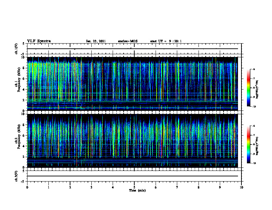The image size is (272, 210).
Task: Click the "8" kHz tick on ch.1 axis
Action: pyautogui.click(x=24, y=68)
